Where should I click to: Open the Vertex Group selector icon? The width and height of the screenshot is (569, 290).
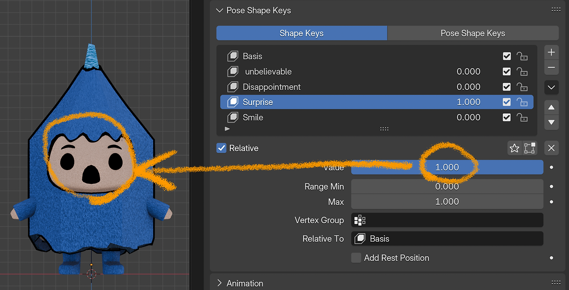(x=360, y=220)
